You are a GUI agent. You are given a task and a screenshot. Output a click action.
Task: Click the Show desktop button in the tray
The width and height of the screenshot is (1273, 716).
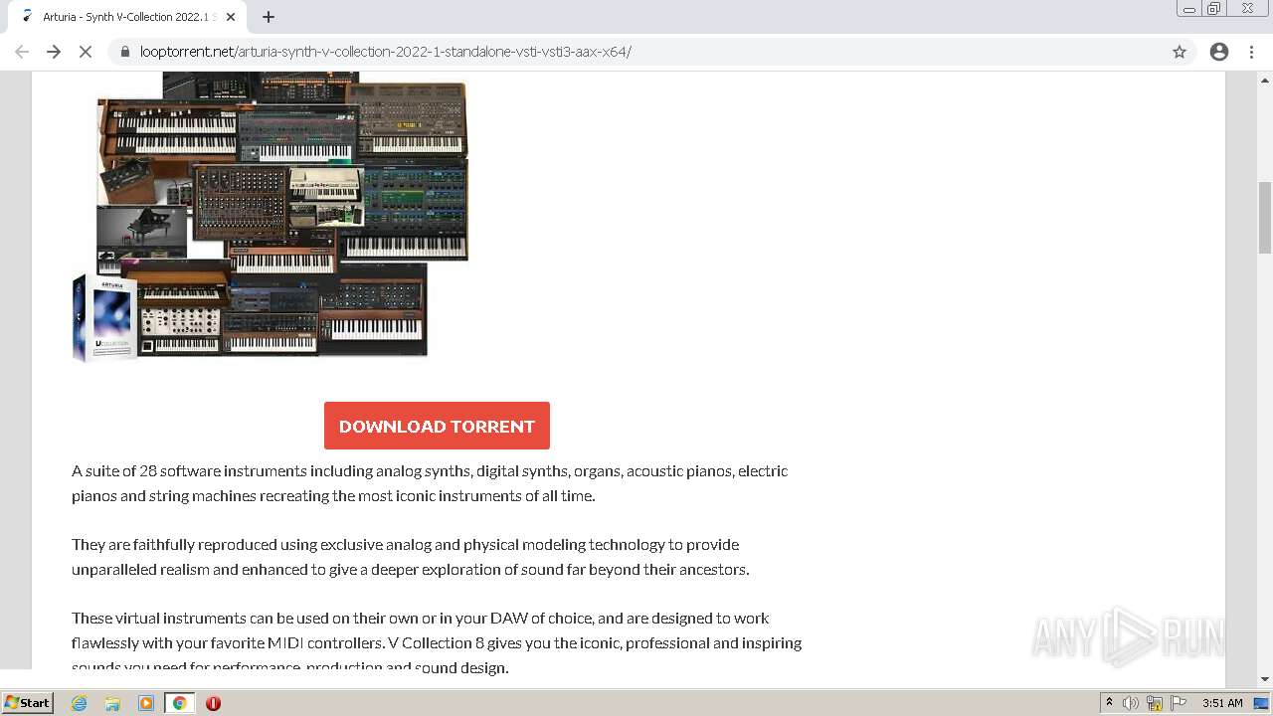tap(1262, 703)
